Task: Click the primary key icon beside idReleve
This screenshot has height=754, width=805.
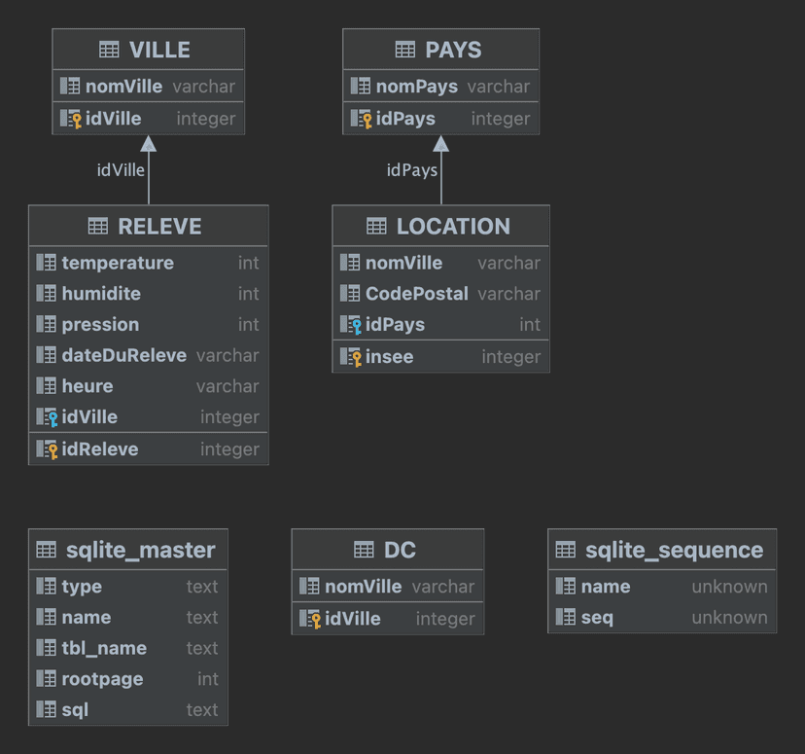Action: pos(47,449)
